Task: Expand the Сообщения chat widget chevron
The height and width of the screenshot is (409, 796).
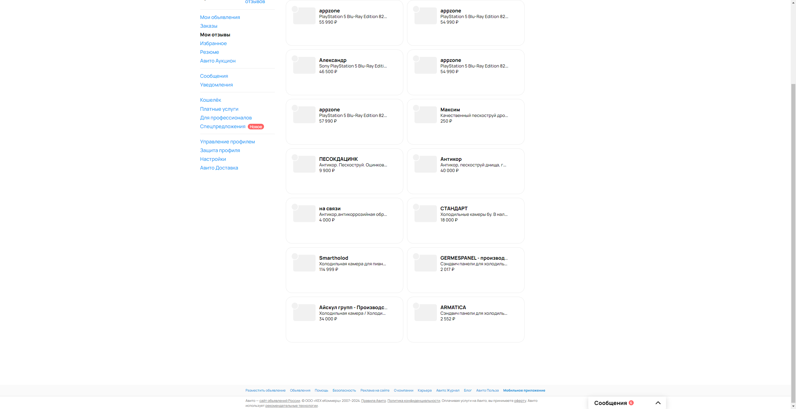Action: (x=658, y=403)
